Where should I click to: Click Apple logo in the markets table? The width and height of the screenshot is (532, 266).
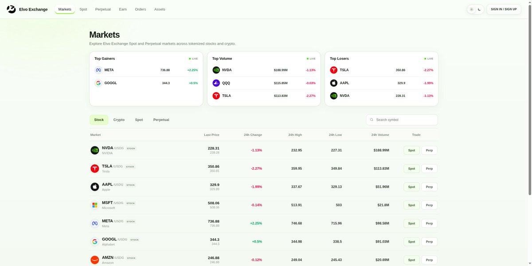[x=94, y=187]
